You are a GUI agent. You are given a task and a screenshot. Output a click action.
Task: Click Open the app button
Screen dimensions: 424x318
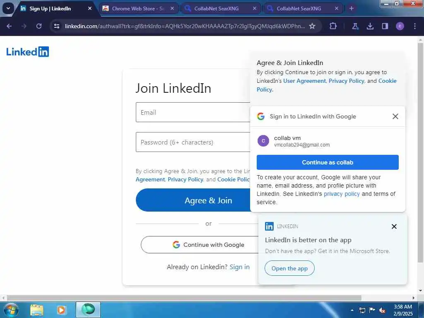289,268
